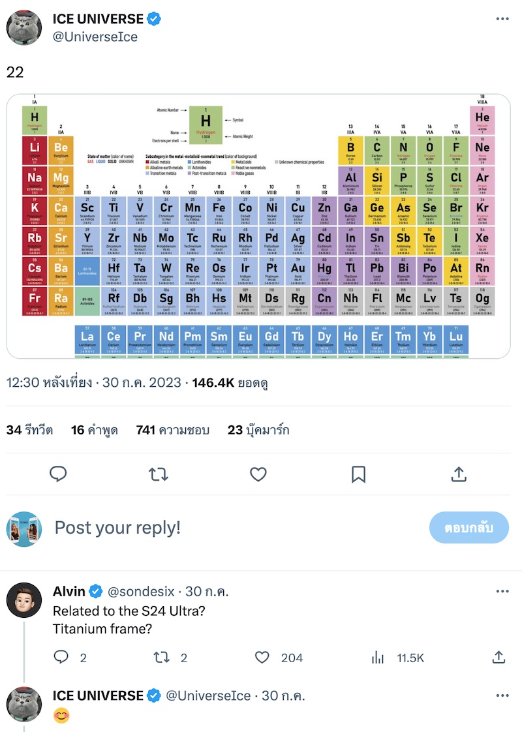Screen dimensions: 522x732
Task: Click the retweet icon under the main tweet
Action: (159, 474)
